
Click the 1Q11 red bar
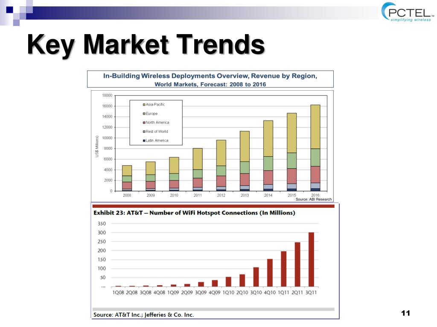tap(283, 269)
